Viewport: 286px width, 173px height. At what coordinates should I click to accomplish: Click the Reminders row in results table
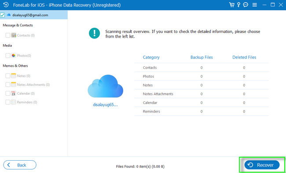[202, 111]
